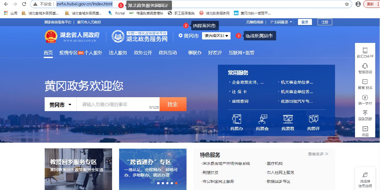Click the orange 搜索 button
Screen dimensions: 380x190
click(x=173, y=104)
